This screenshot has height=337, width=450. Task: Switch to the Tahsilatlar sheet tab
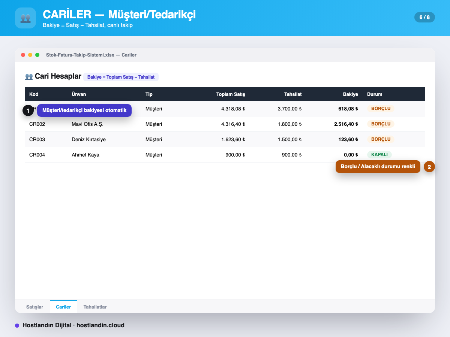(x=95, y=307)
